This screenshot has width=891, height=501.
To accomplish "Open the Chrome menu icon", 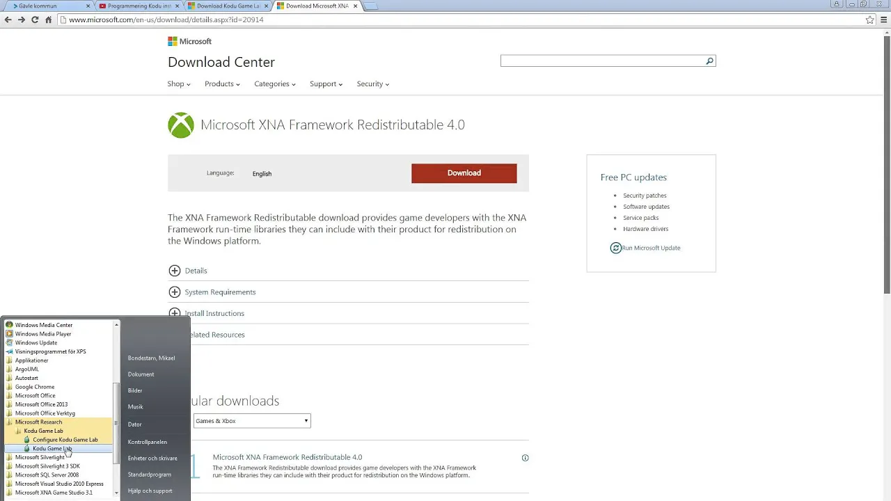I will [x=883, y=19].
